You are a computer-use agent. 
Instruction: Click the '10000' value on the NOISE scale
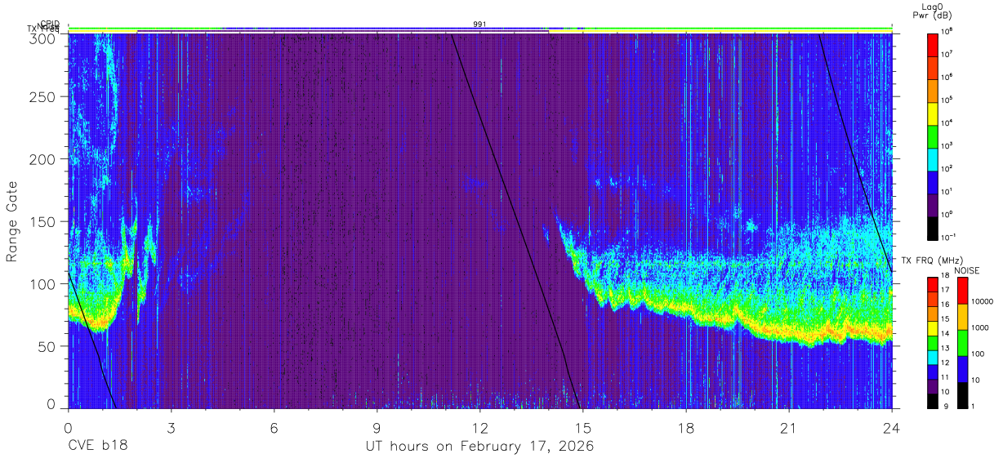(983, 301)
